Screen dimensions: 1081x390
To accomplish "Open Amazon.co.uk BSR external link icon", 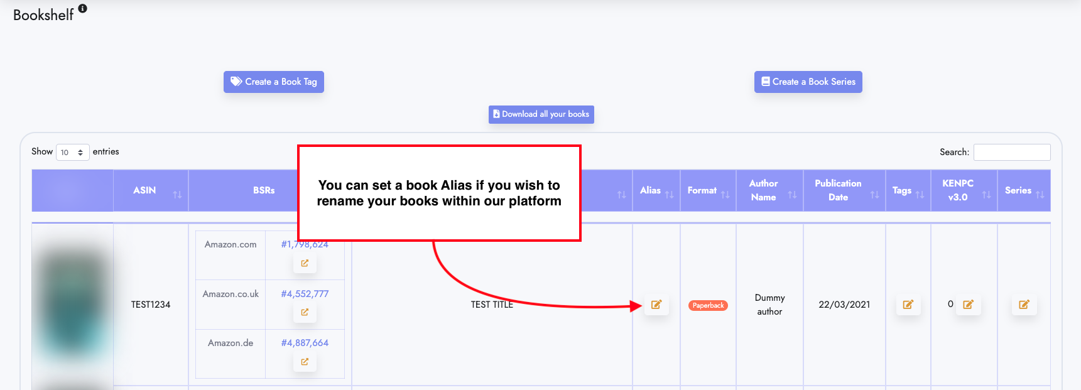I will 305,312.
